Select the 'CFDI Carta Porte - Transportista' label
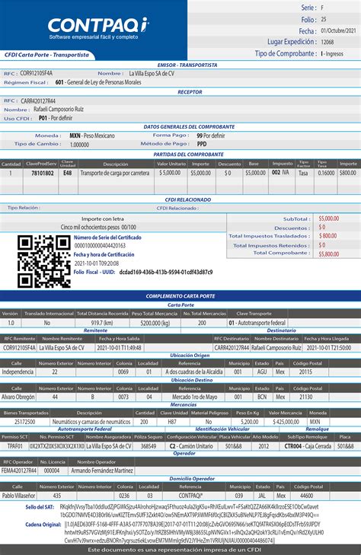Screen dimensions: 361x555 coord(46,55)
